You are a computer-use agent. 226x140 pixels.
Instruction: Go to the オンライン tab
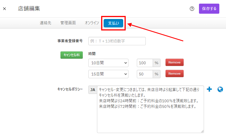pos(92,23)
